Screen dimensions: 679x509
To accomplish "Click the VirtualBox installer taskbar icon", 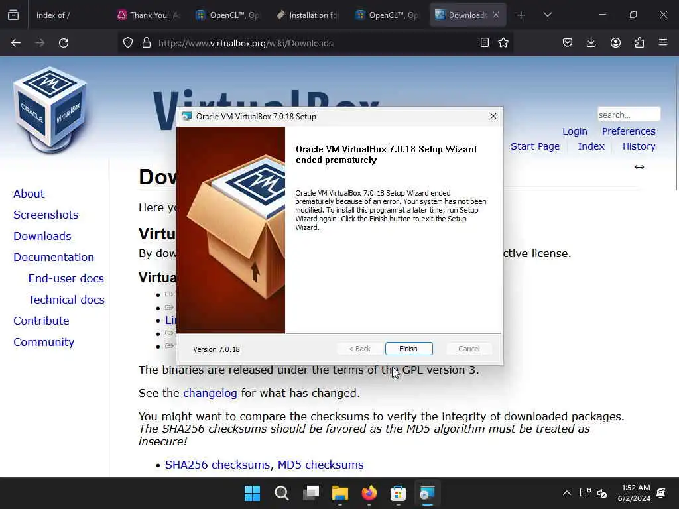I will (x=428, y=493).
